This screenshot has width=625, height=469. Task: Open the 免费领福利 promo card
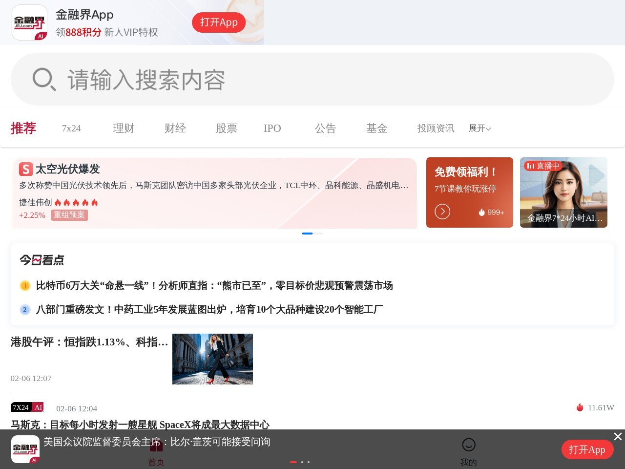point(470,192)
